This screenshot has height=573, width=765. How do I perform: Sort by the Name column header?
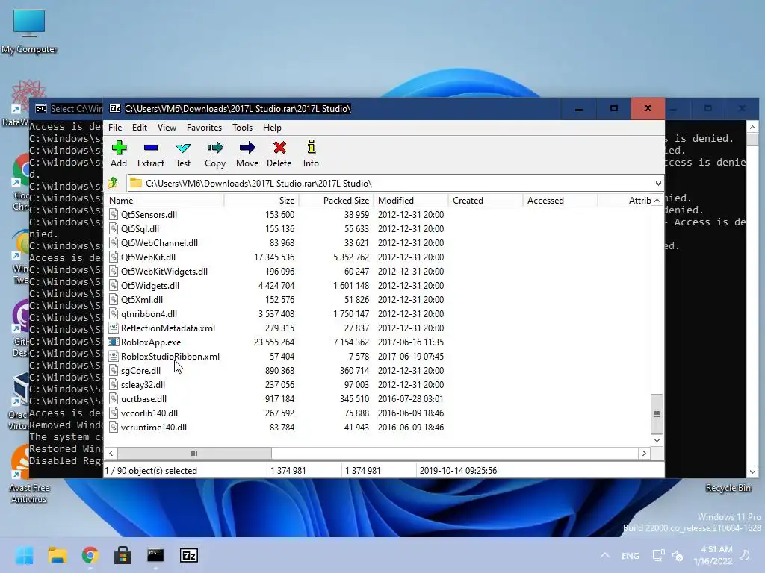click(x=165, y=200)
